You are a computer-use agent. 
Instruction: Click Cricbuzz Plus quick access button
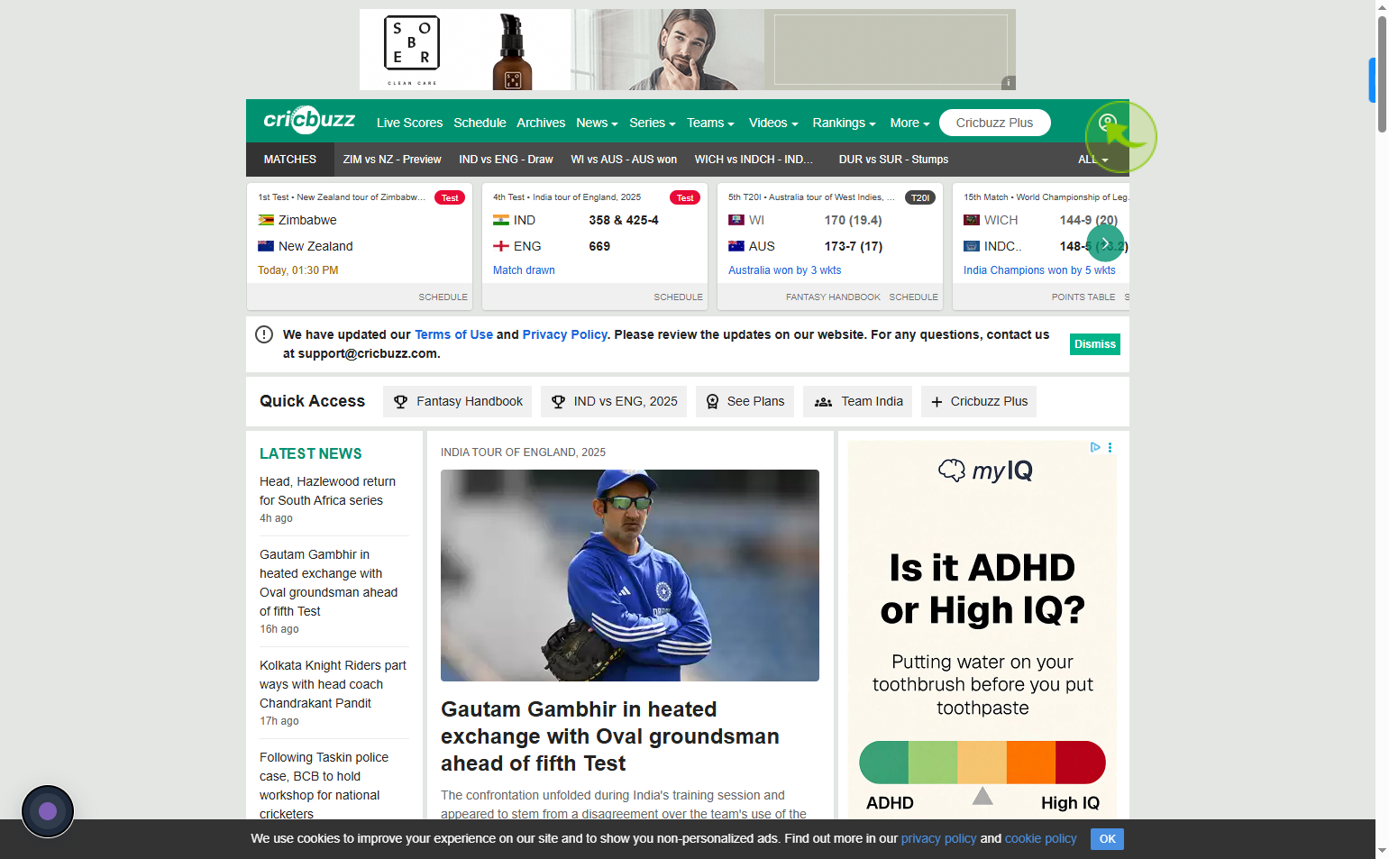tap(979, 401)
